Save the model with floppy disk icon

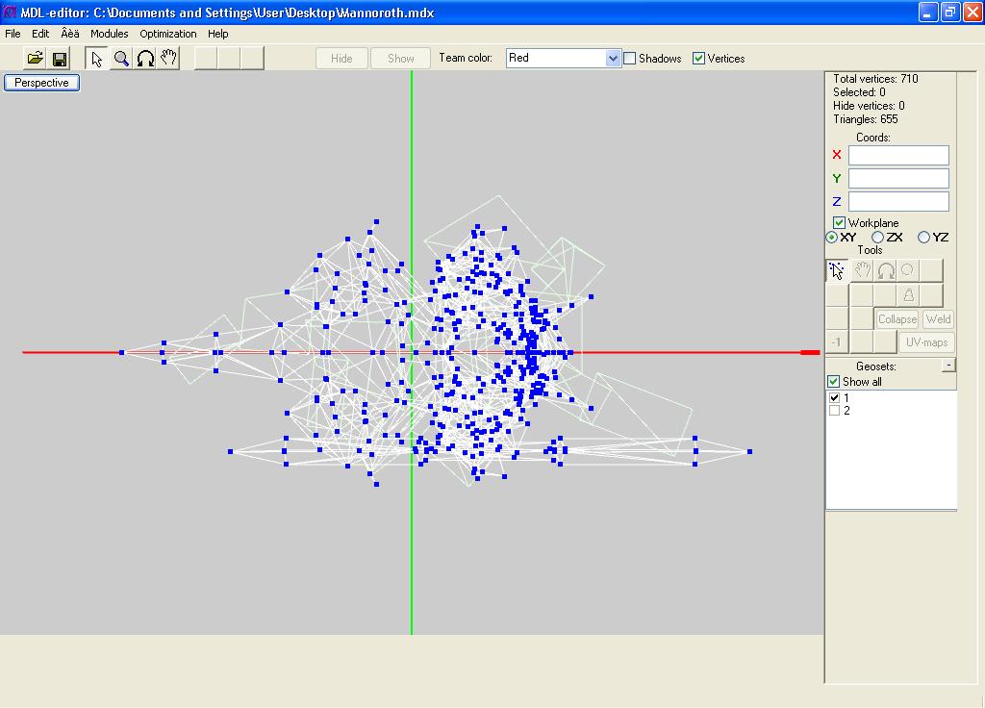(59, 59)
